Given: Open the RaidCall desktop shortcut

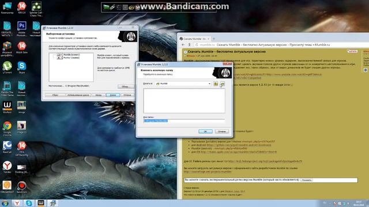Looking at the screenshot, I should [x=7, y=147].
